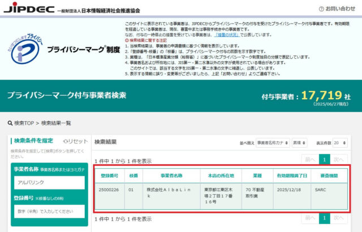Click the upper 次へ pagination button
This screenshot has width=362, height=232.
click(x=339, y=160)
